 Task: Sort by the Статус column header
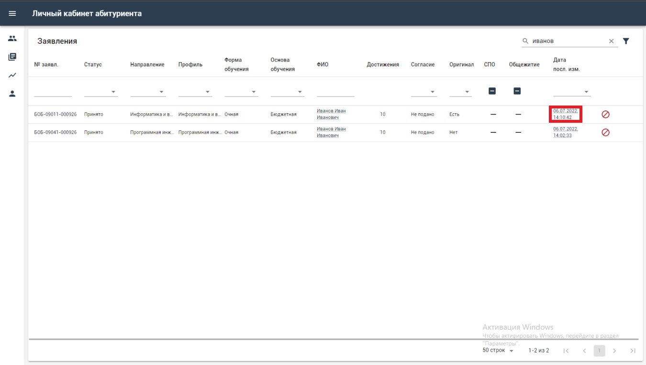(x=93, y=64)
